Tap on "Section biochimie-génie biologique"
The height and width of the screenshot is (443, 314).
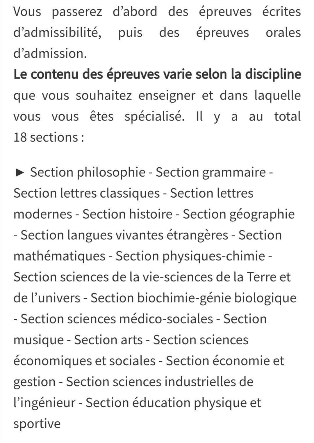(193, 298)
